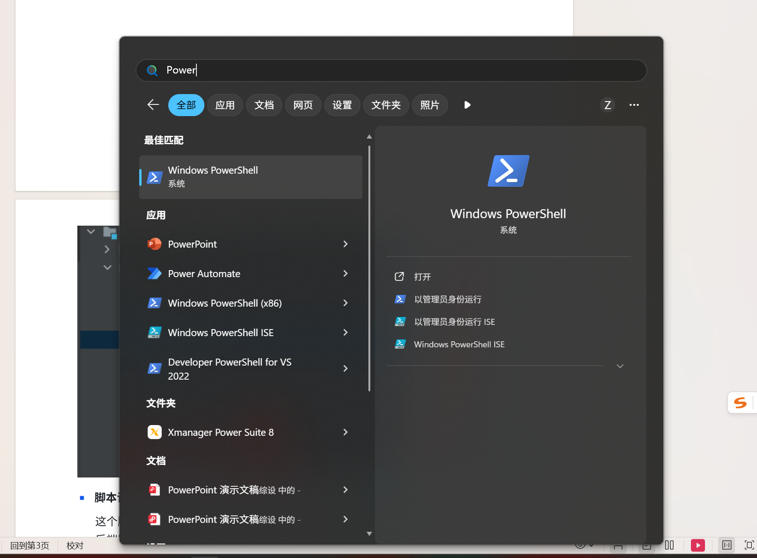Open Windows PowerShell (x86) result
Viewport: 757px width, 558px height.
251,303
